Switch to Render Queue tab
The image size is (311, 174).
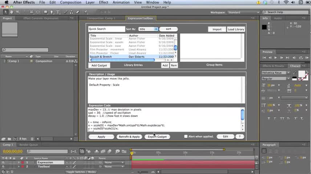[x=28, y=145]
